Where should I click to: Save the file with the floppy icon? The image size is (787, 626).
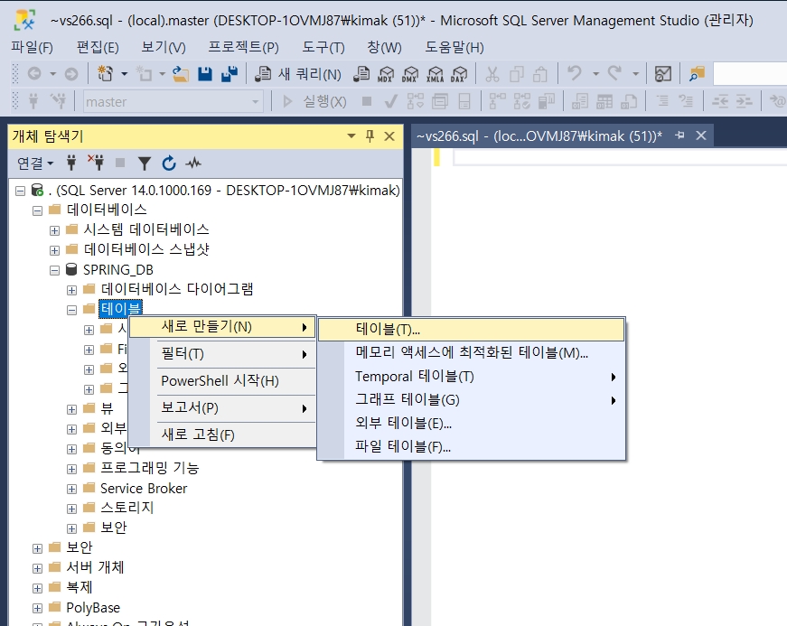(x=205, y=74)
